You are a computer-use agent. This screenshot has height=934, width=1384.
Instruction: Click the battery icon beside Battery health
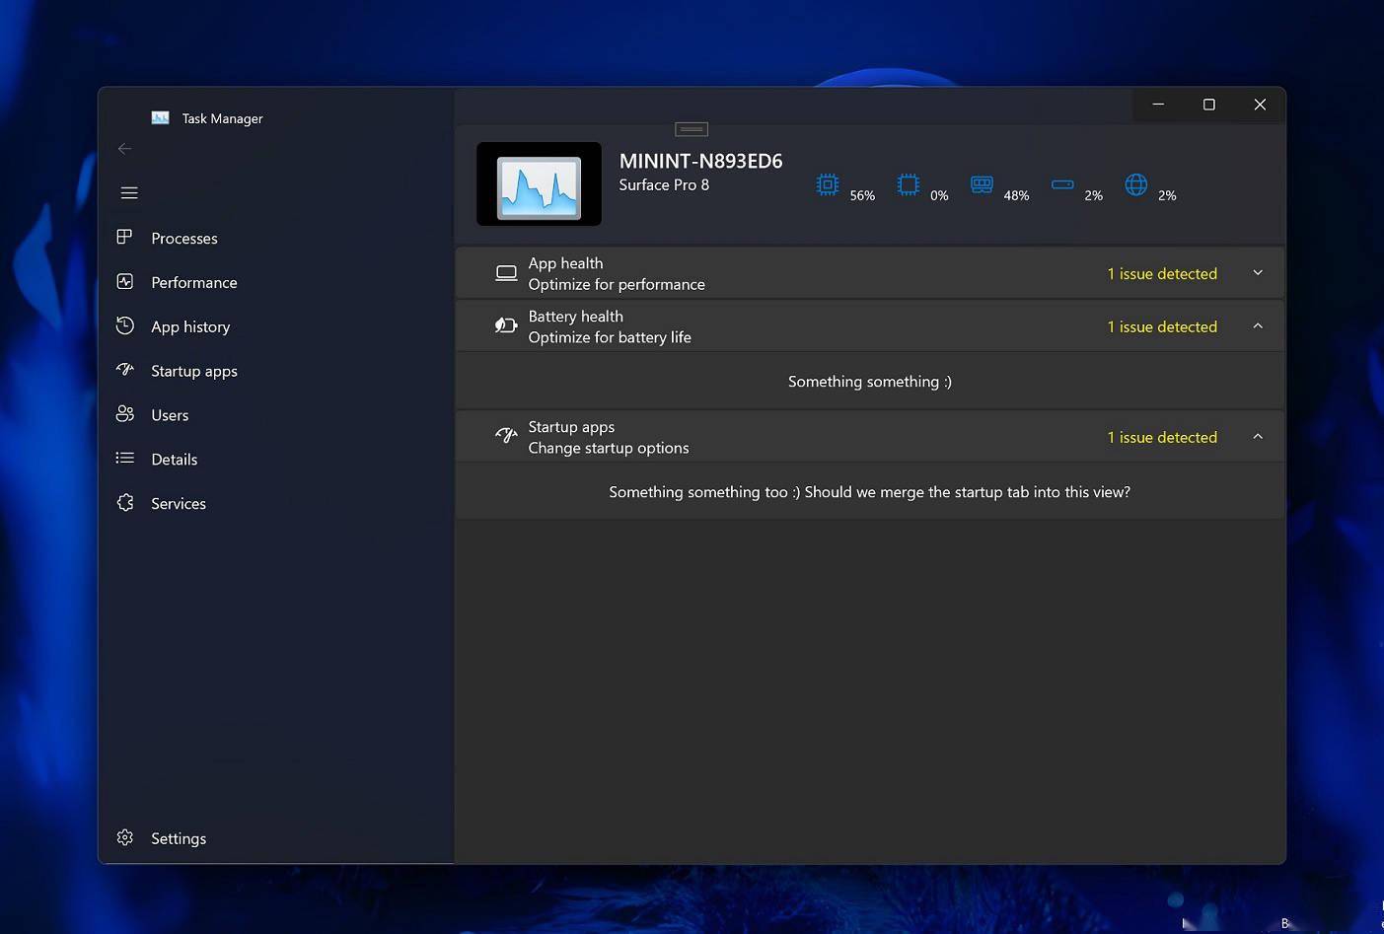[x=506, y=325]
